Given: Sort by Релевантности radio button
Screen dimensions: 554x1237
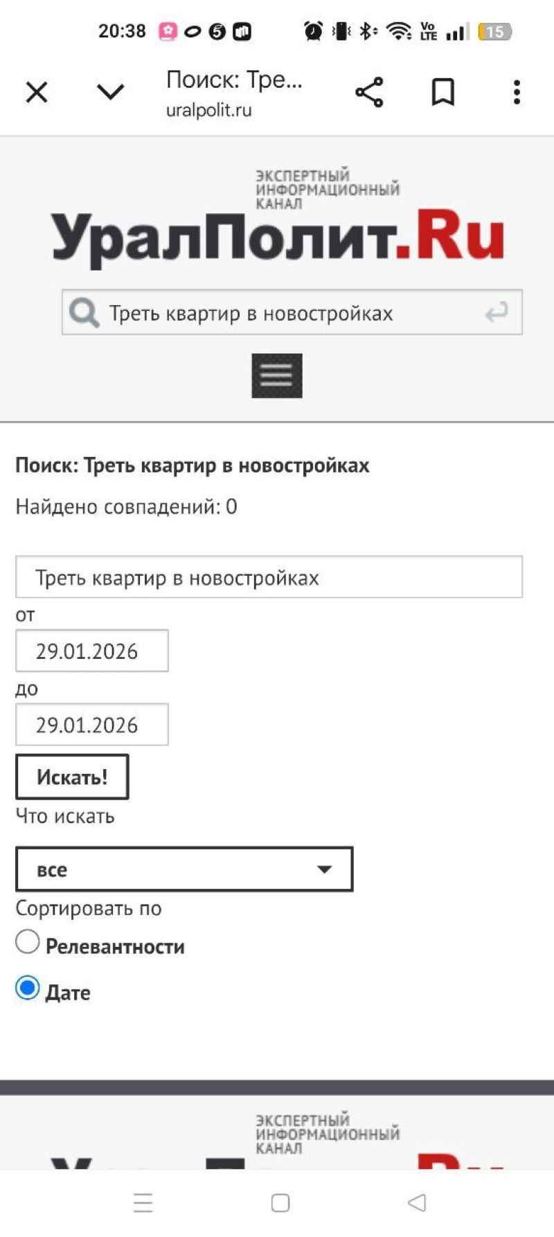Looking at the screenshot, I should pyautogui.click(x=28, y=941).
